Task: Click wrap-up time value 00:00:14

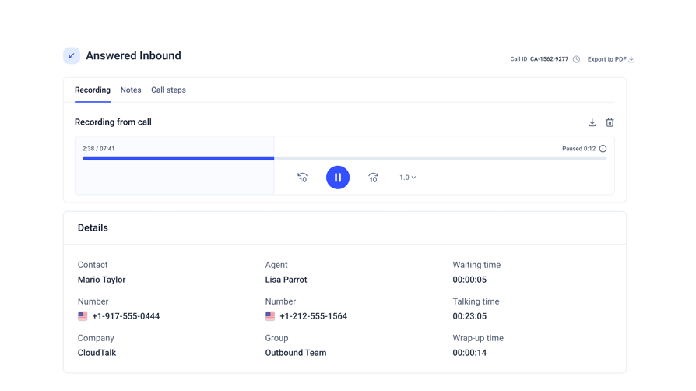Action: tap(469, 353)
